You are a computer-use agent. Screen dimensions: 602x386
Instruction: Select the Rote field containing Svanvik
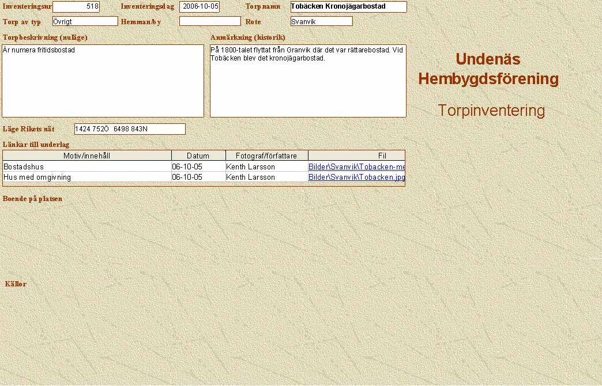pos(321,21)
